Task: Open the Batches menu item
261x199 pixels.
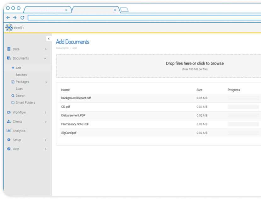Action: click(x=21, y=75)
